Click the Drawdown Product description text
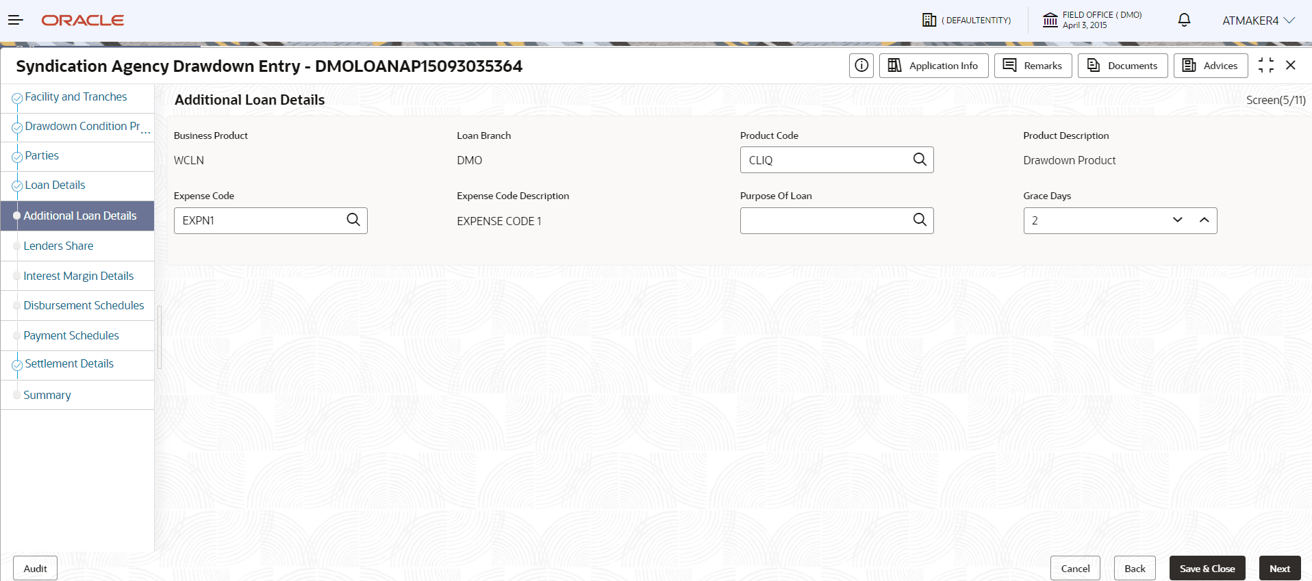1312x581 pixels. [x=1070, y=160]
